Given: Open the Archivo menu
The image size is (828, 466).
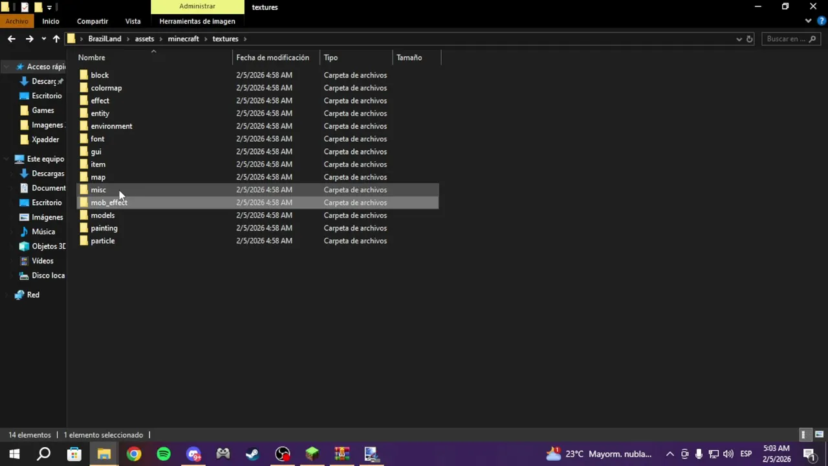Looking at the screenshot, I should [x=17, y=21].
